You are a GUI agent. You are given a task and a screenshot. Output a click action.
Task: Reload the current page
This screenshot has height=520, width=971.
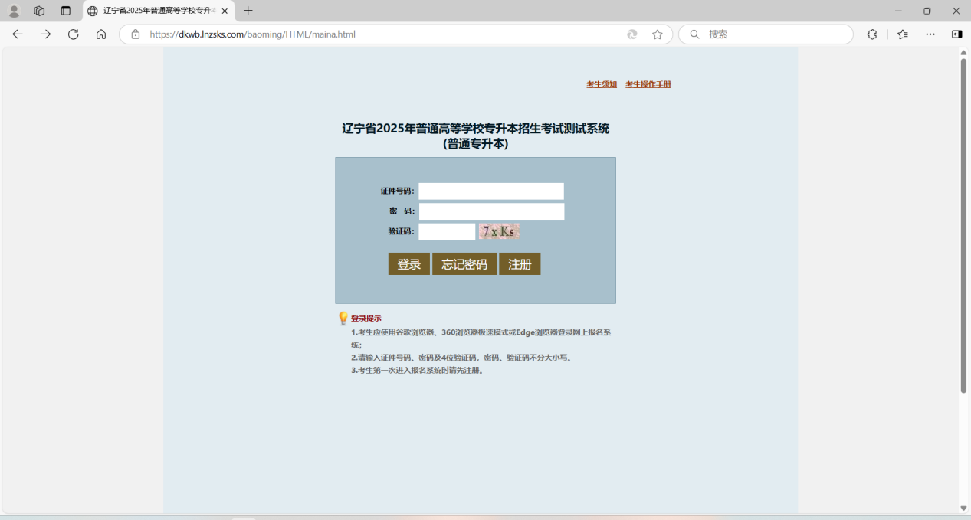coord(74,34)
